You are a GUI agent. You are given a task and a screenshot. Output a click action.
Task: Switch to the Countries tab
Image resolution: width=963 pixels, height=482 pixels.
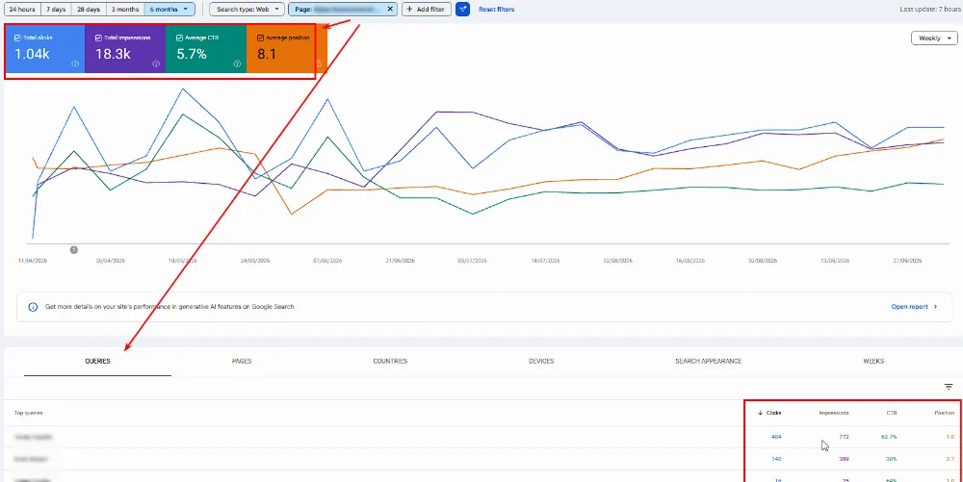(x=390, y=361)
